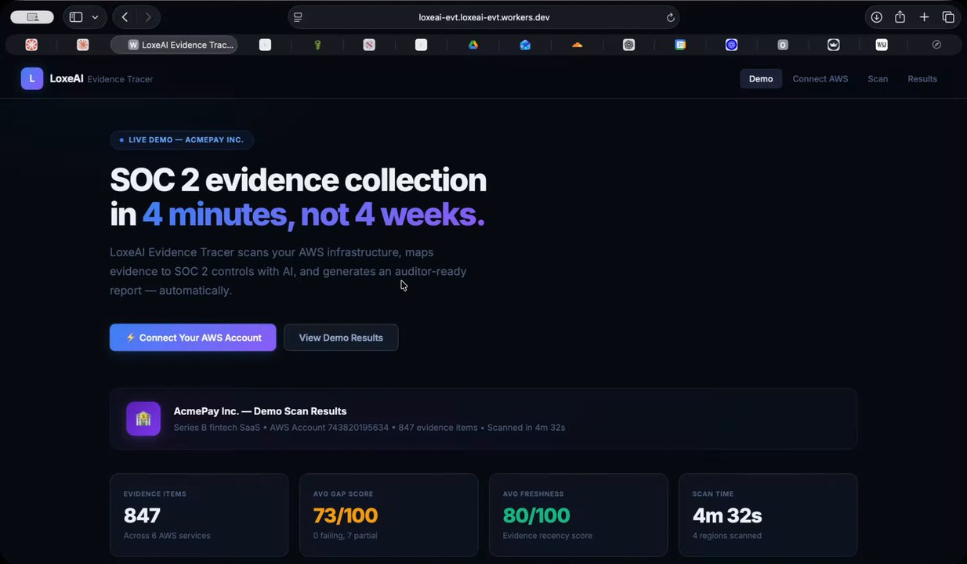Open a new tab with plus icon
Image resolution: width=967 pixels, height=564 pixels.
pos(924,17)
